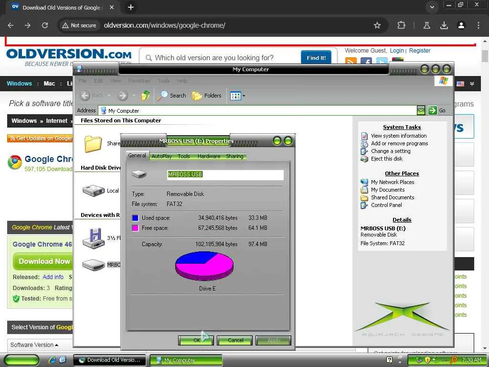Select the Local Disk drive icon
Image resolution: width=489 pixels, height=367 pixels.
(x=93, y=190)
